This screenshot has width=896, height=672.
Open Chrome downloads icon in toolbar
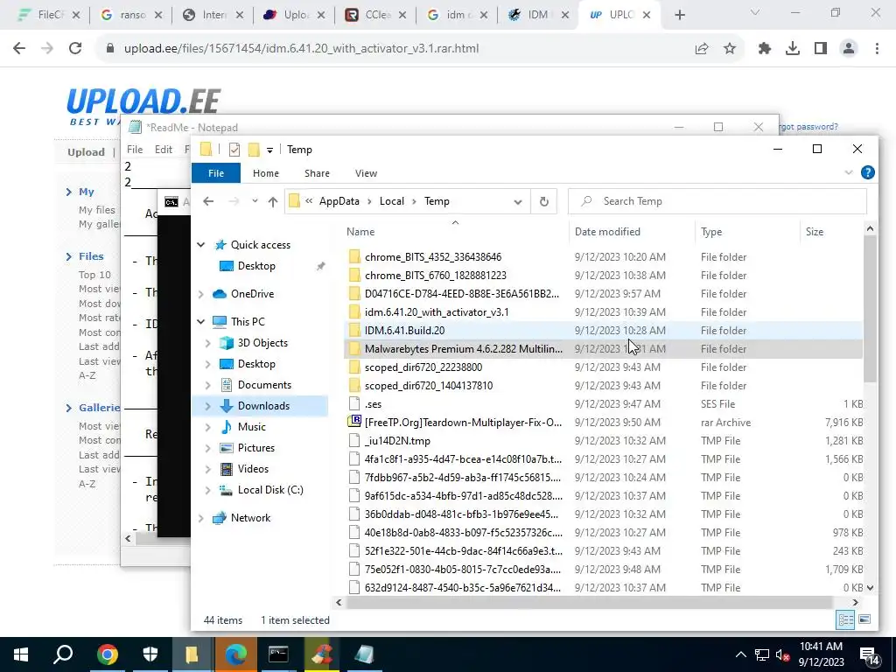point(792,49)
